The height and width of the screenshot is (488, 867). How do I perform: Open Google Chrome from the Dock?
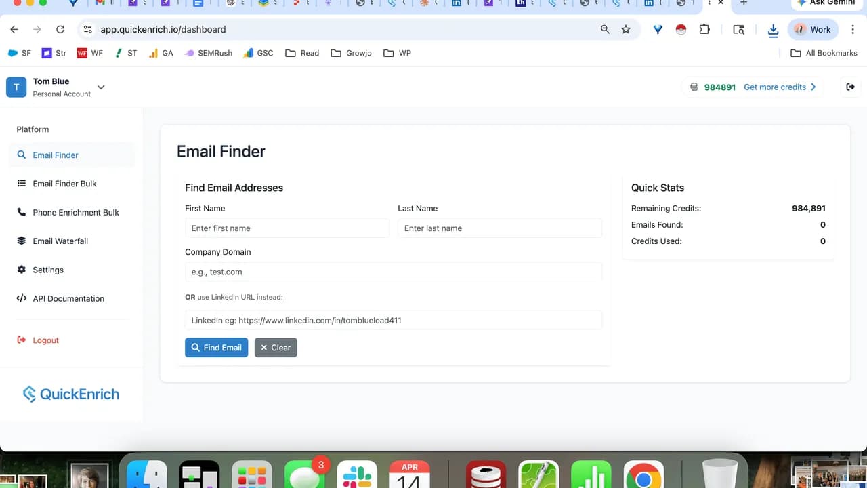(x=643, y=475)
